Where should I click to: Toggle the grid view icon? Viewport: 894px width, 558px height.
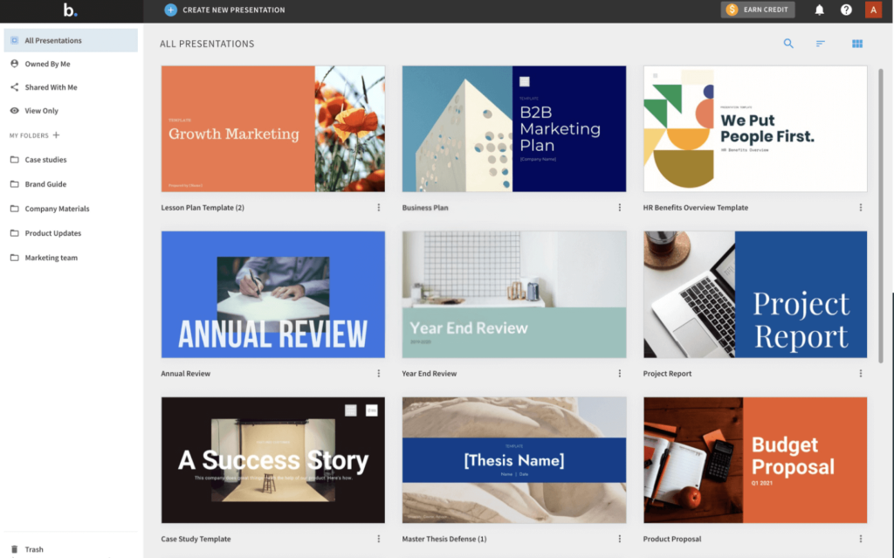click(x=856, y=44)
